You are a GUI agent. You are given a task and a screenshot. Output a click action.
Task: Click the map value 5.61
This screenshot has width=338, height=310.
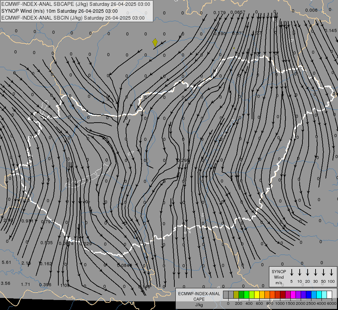[6, 262]
